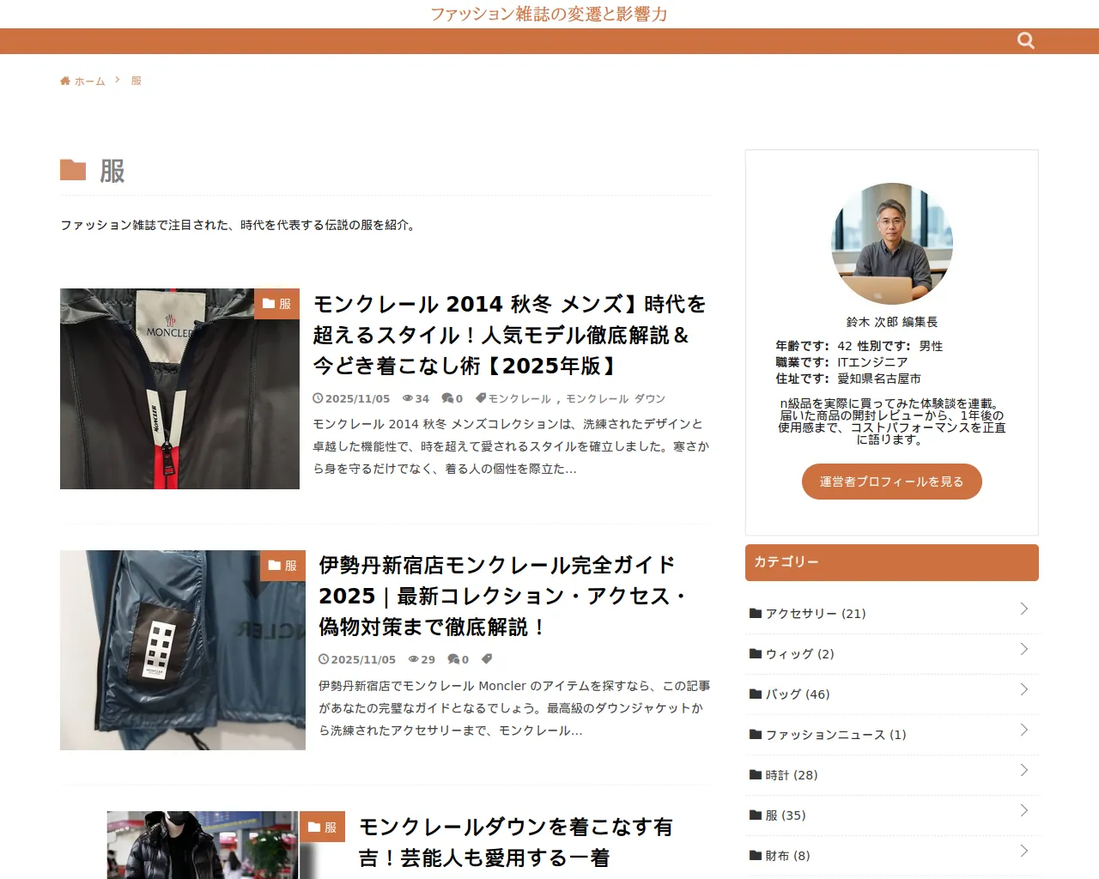
Task: Click the 愛知県名古屋市 address text
Action: [879, 379]
